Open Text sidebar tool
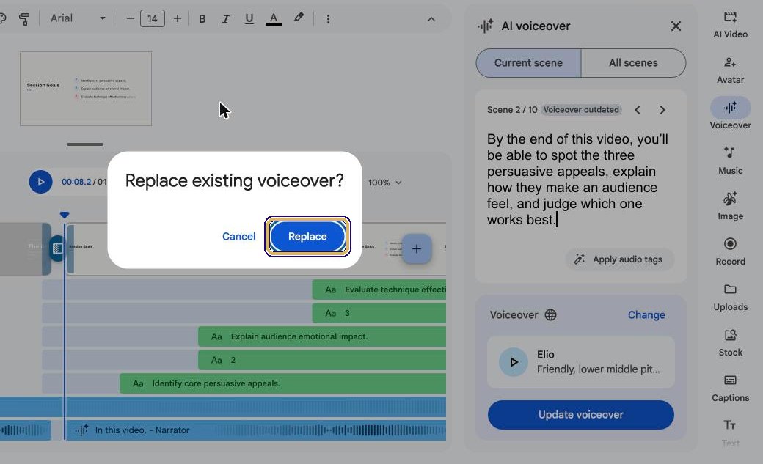The width and height of the screenshot is (763, 464). pyautogui.click(x=730, y=432)
